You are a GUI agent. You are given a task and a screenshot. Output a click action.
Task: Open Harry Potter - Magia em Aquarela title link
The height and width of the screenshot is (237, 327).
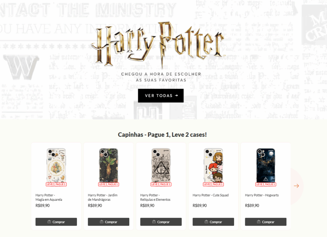(49, 197)
